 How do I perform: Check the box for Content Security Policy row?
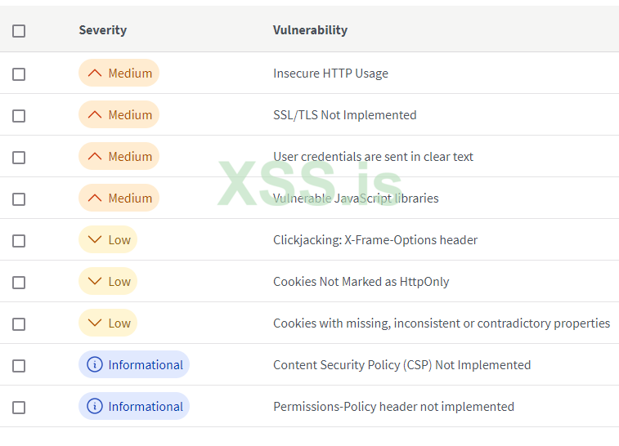[19, 366]
